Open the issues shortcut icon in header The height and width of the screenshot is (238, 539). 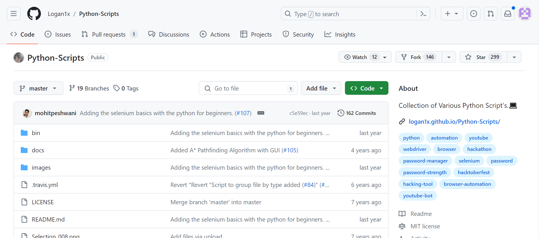coord(473,14)
